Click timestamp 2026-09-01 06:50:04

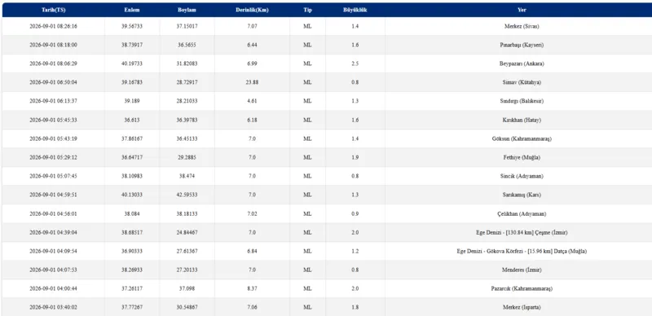click(x=53, y=82)
